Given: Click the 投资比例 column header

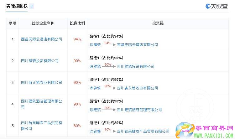Looking at the screenshot, I should [77, 23].
